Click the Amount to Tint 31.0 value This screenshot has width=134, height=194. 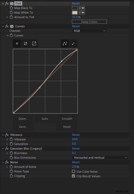point(75,17)
